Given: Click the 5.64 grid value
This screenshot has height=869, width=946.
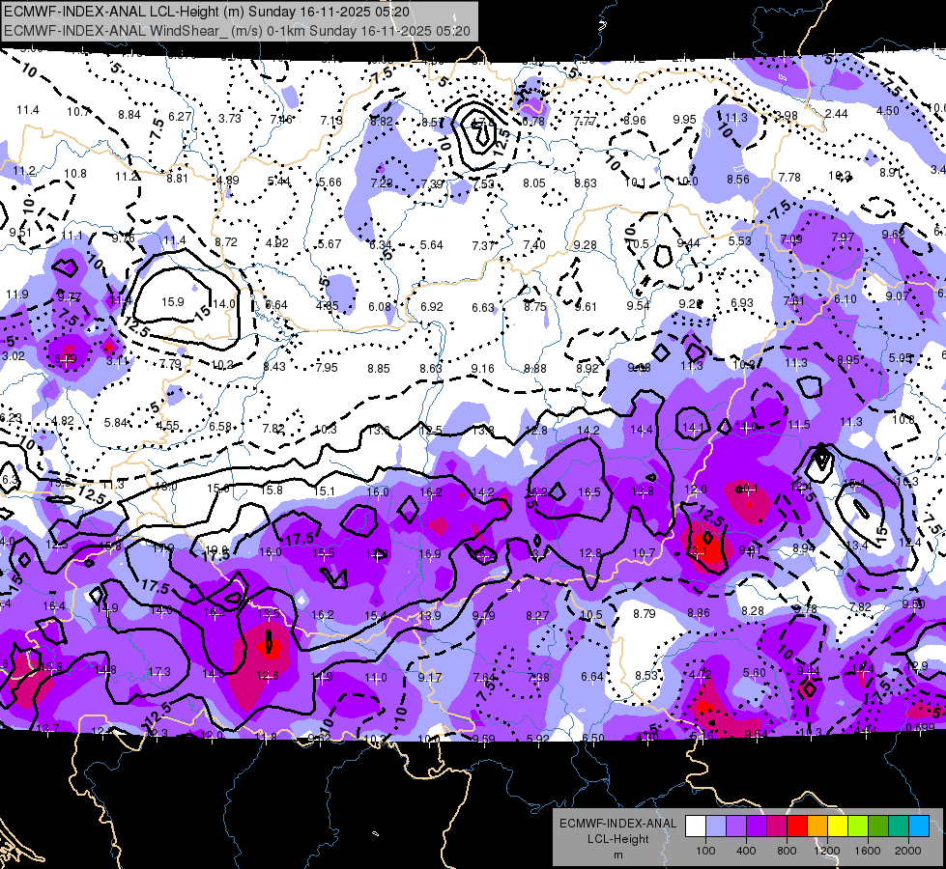Looking at the screenshot, I should coord(431,245).
